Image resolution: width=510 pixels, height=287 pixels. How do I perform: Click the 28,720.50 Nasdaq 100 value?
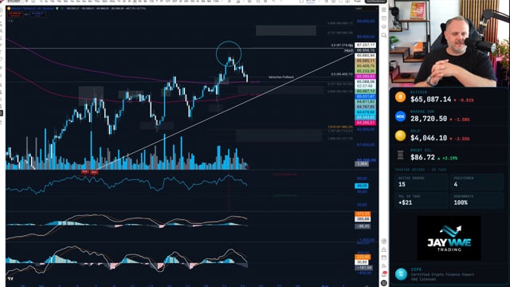(x=429, y=119)
